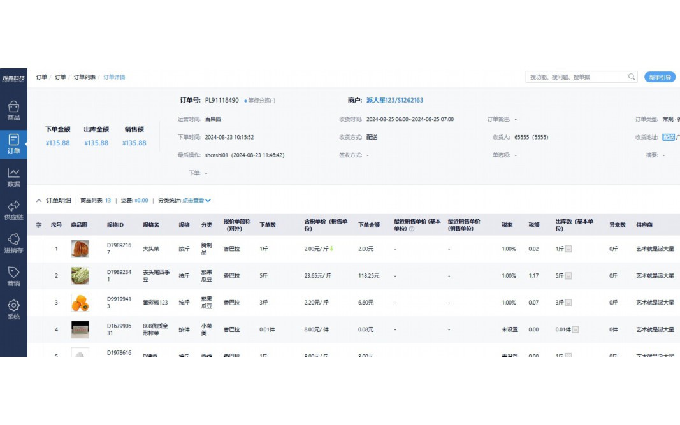Select the 数据 chart icon in sidebar
Screen dimensions: 680x425
[13, 176]
